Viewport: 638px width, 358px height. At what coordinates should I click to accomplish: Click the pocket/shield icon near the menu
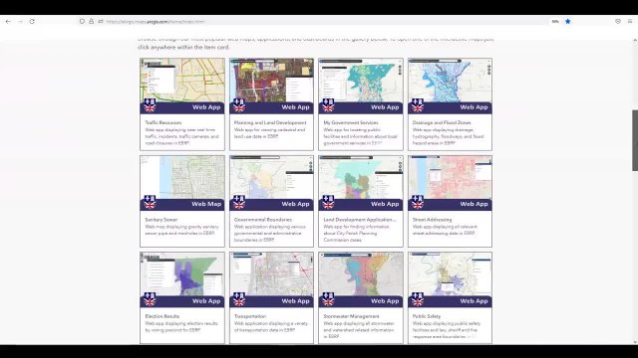point(618,22)
